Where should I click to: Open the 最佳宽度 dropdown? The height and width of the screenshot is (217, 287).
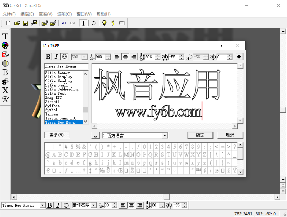pyautogui.click(x=94, y=205)
